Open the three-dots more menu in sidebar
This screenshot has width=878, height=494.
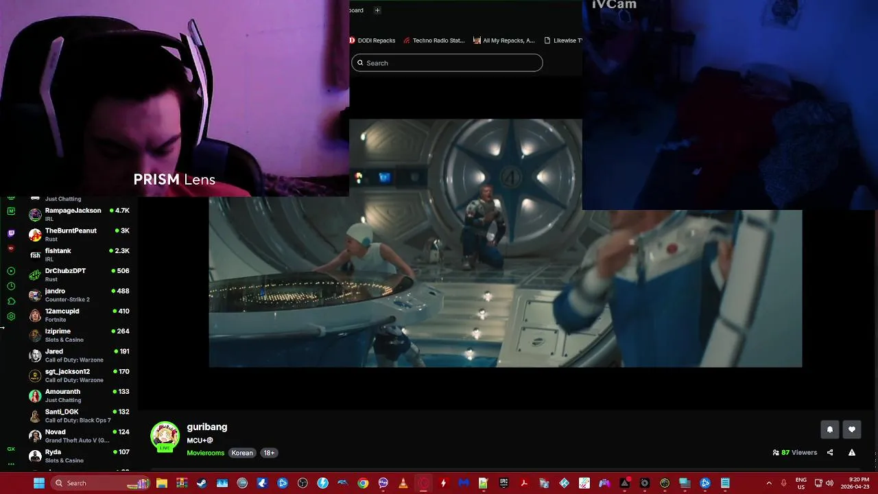11,464
